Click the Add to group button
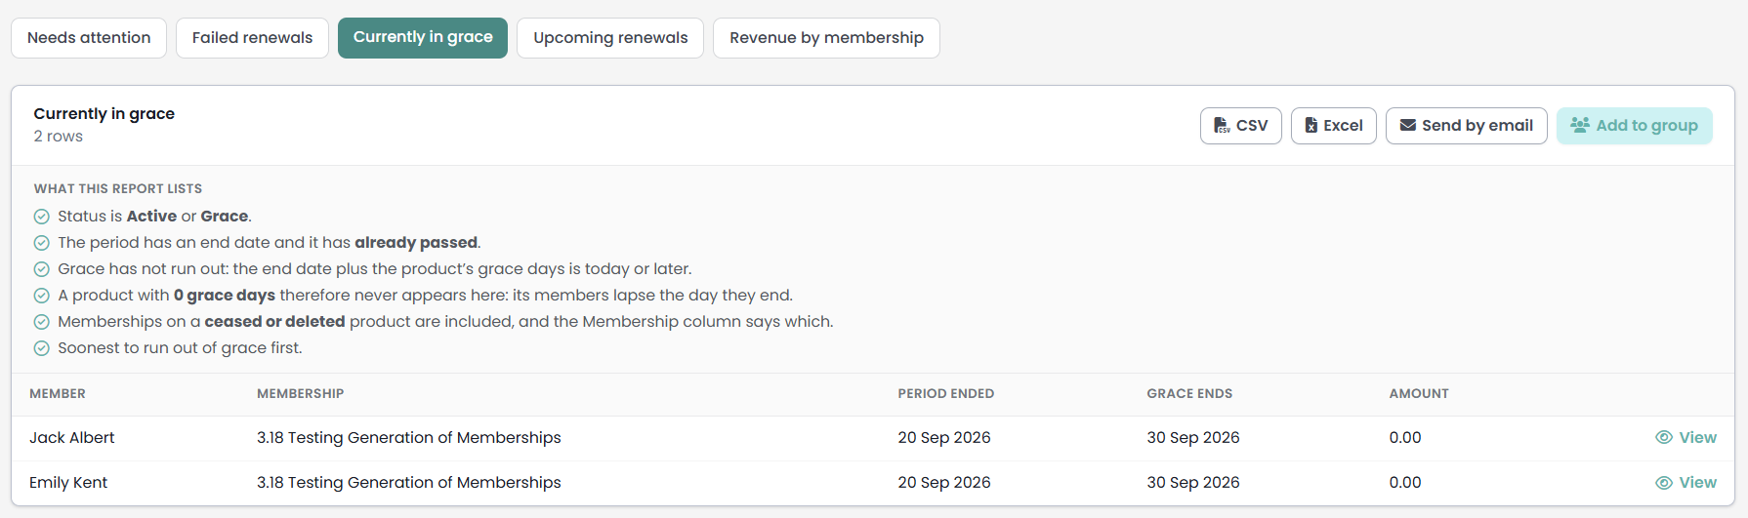Screen dimensions: 1748x518 1635,126
